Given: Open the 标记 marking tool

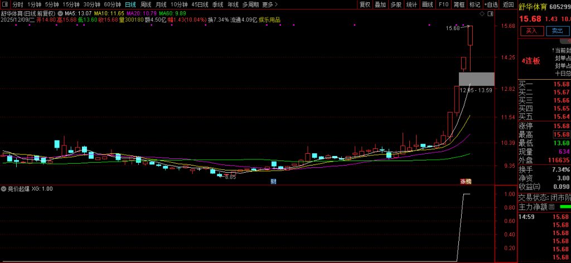Looking at the screenshot, I should (x=475, y=4).
